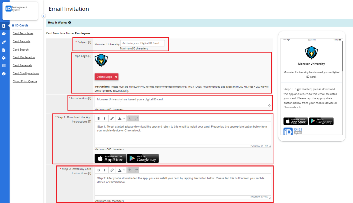Click the document icon in left sidebar
This screenshot has width=353, height=203.
(x=4, y=50)
